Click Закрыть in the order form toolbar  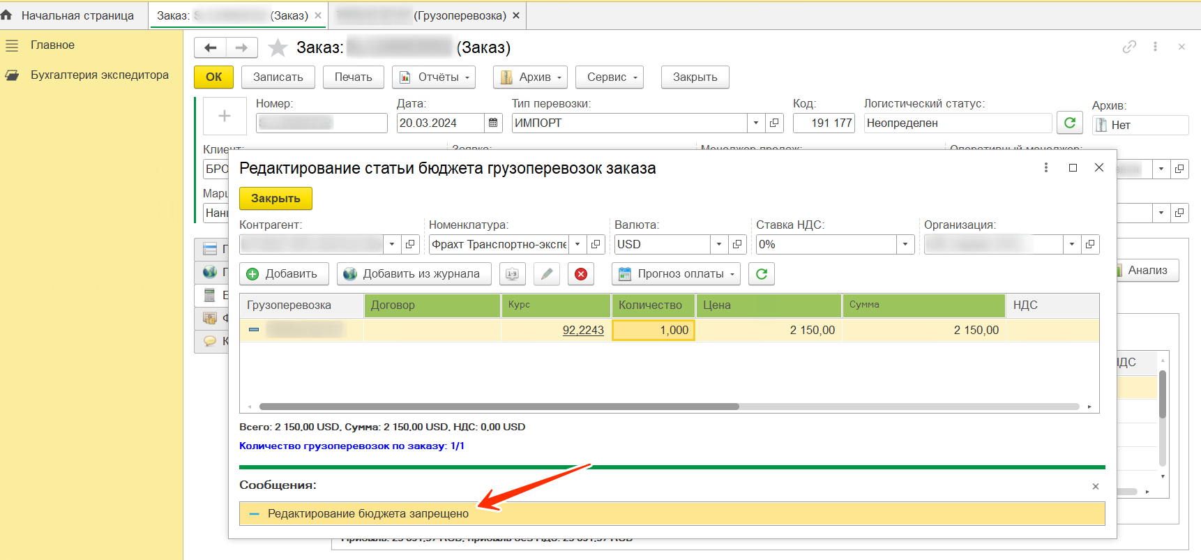[695, 77]
